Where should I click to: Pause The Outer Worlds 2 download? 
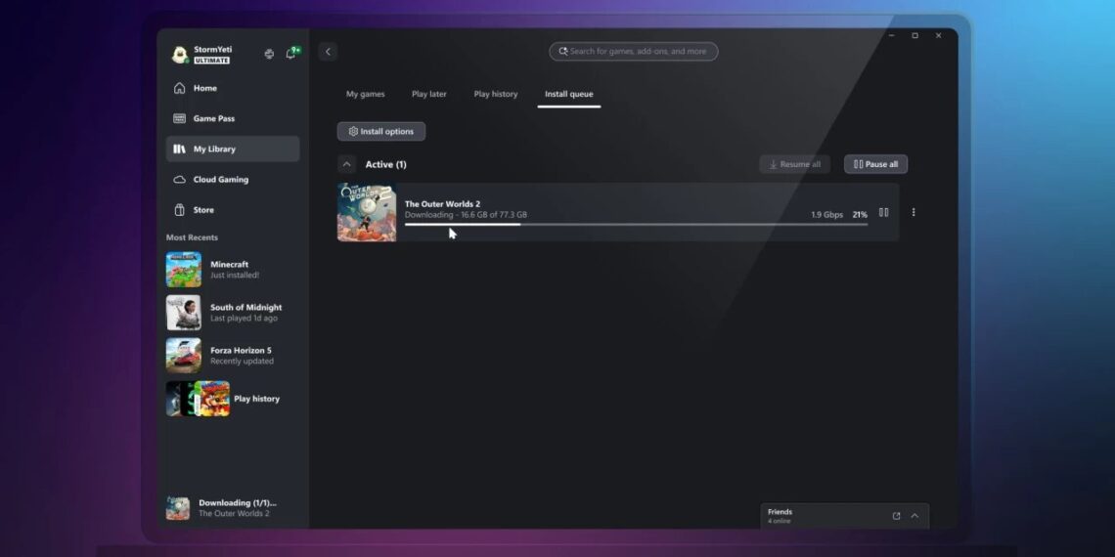pyautogui.click(x=883, y=213)
